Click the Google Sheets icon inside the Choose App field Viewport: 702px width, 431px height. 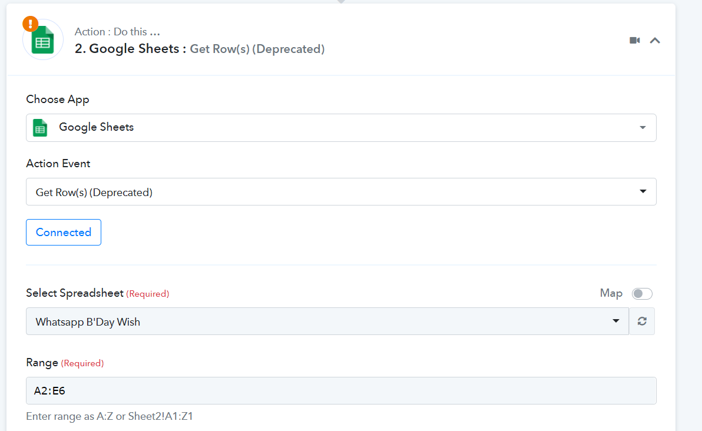point(40,128)
